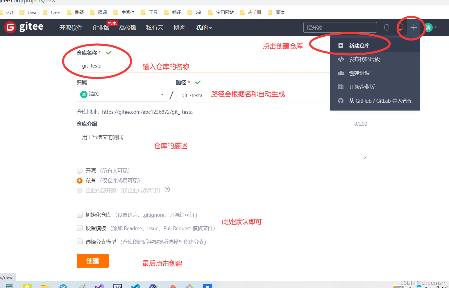Check the 设置模板 option

[80, 228]
